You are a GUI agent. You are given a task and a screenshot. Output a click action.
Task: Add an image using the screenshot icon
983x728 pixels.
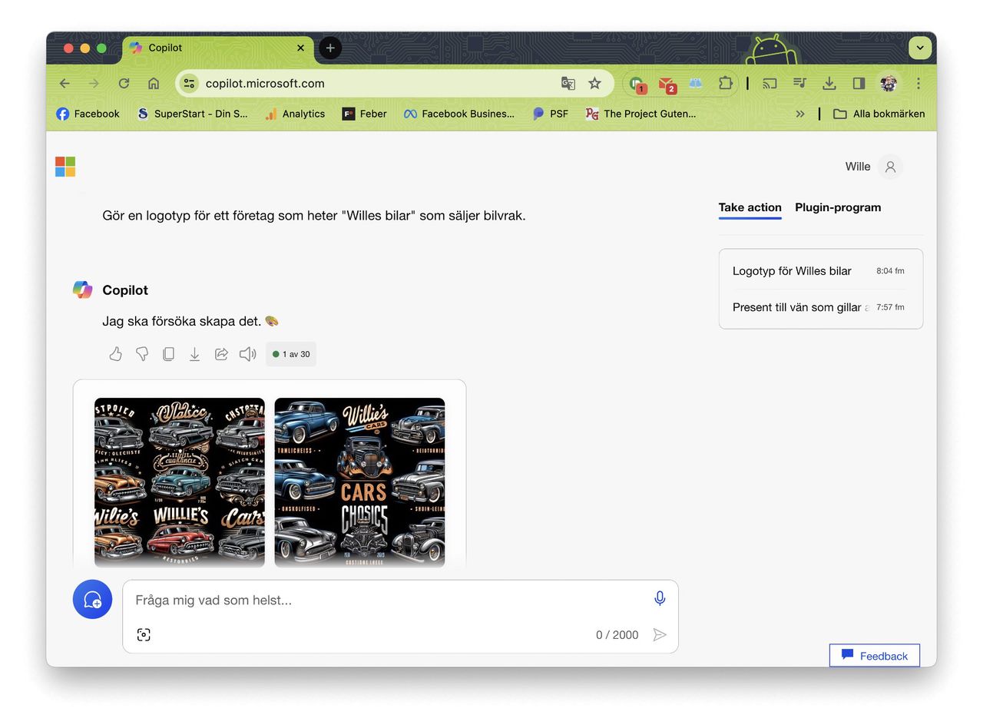[144, 634]
